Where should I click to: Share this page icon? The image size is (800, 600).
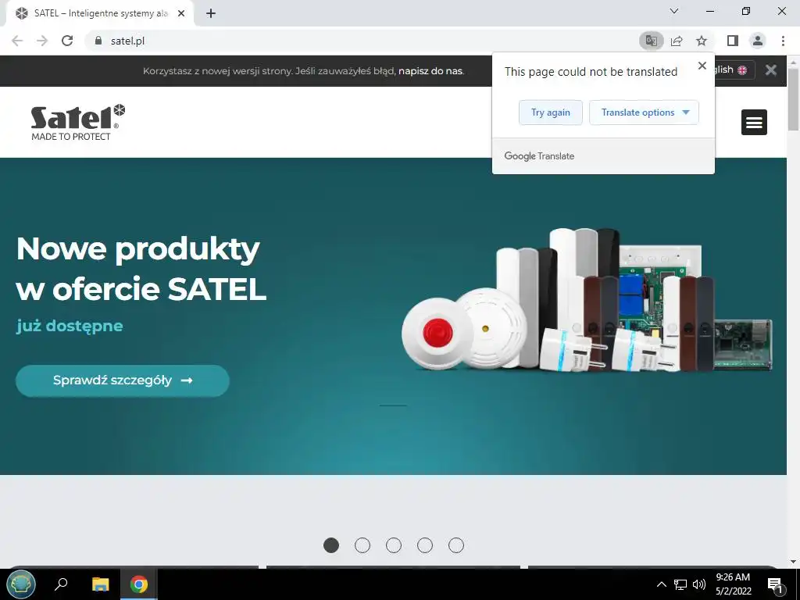(x=677, y=41)
